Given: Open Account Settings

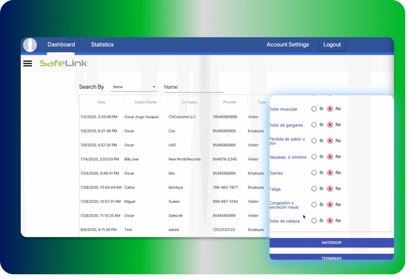Looking at the screenshot, I should tap(288, 44).
